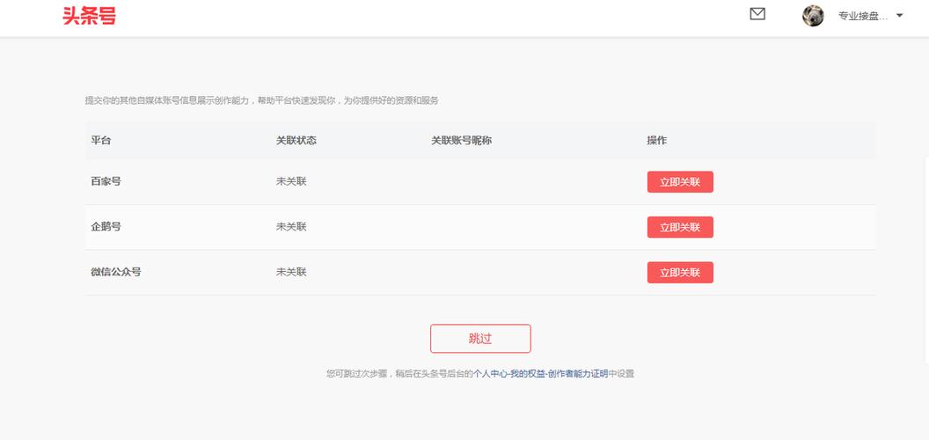Click the 平台 column header
This screenshot has height=440, width=929.
pyautogui.click(x=100, y=141)
